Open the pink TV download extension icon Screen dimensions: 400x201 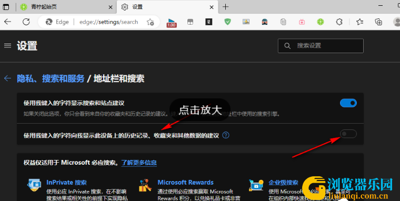coord(302,22)
